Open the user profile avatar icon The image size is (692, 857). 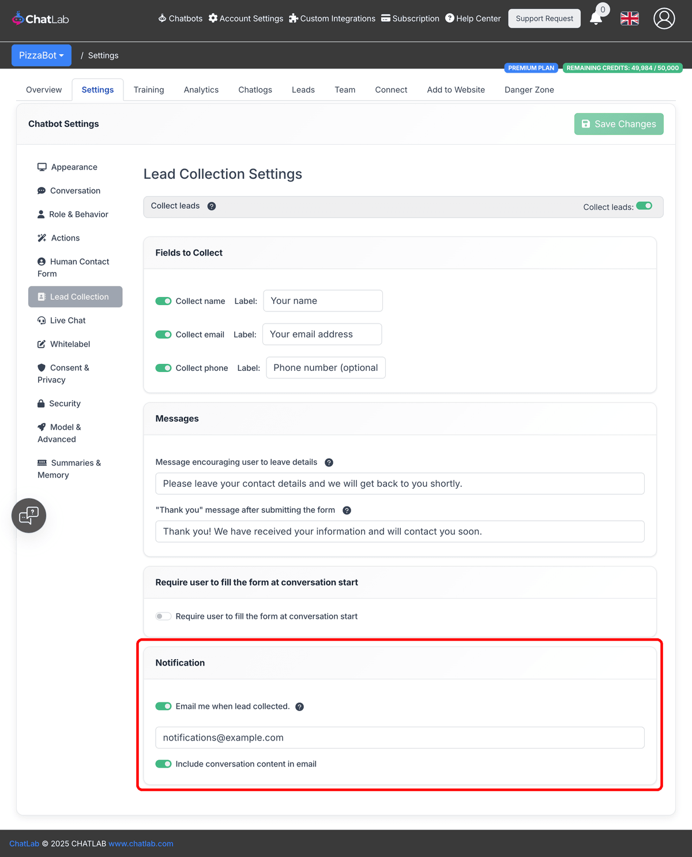[x=664, y=18]
